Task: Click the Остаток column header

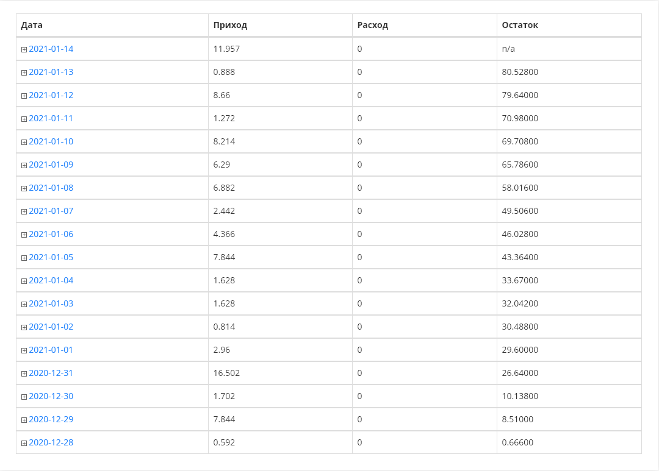Action: point(520,25)
